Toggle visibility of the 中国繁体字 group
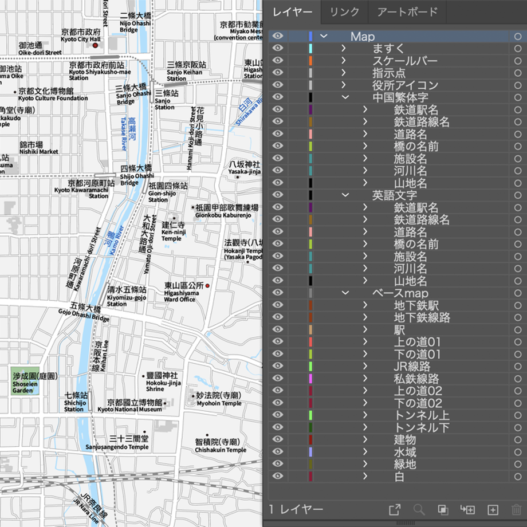 278,97
